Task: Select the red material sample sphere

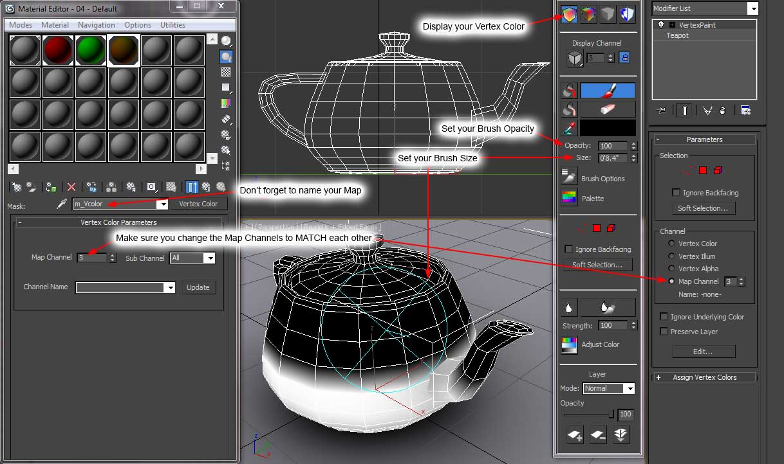Action: coord(58,50)
